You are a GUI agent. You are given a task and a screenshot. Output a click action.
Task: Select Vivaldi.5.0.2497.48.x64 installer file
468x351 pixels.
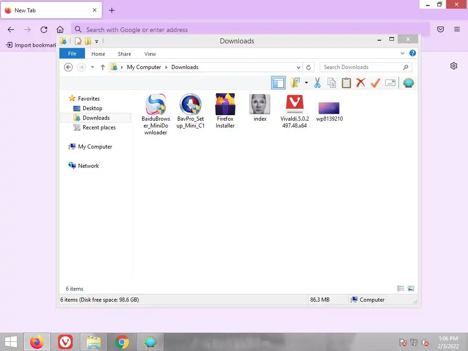tap(295, 111)
